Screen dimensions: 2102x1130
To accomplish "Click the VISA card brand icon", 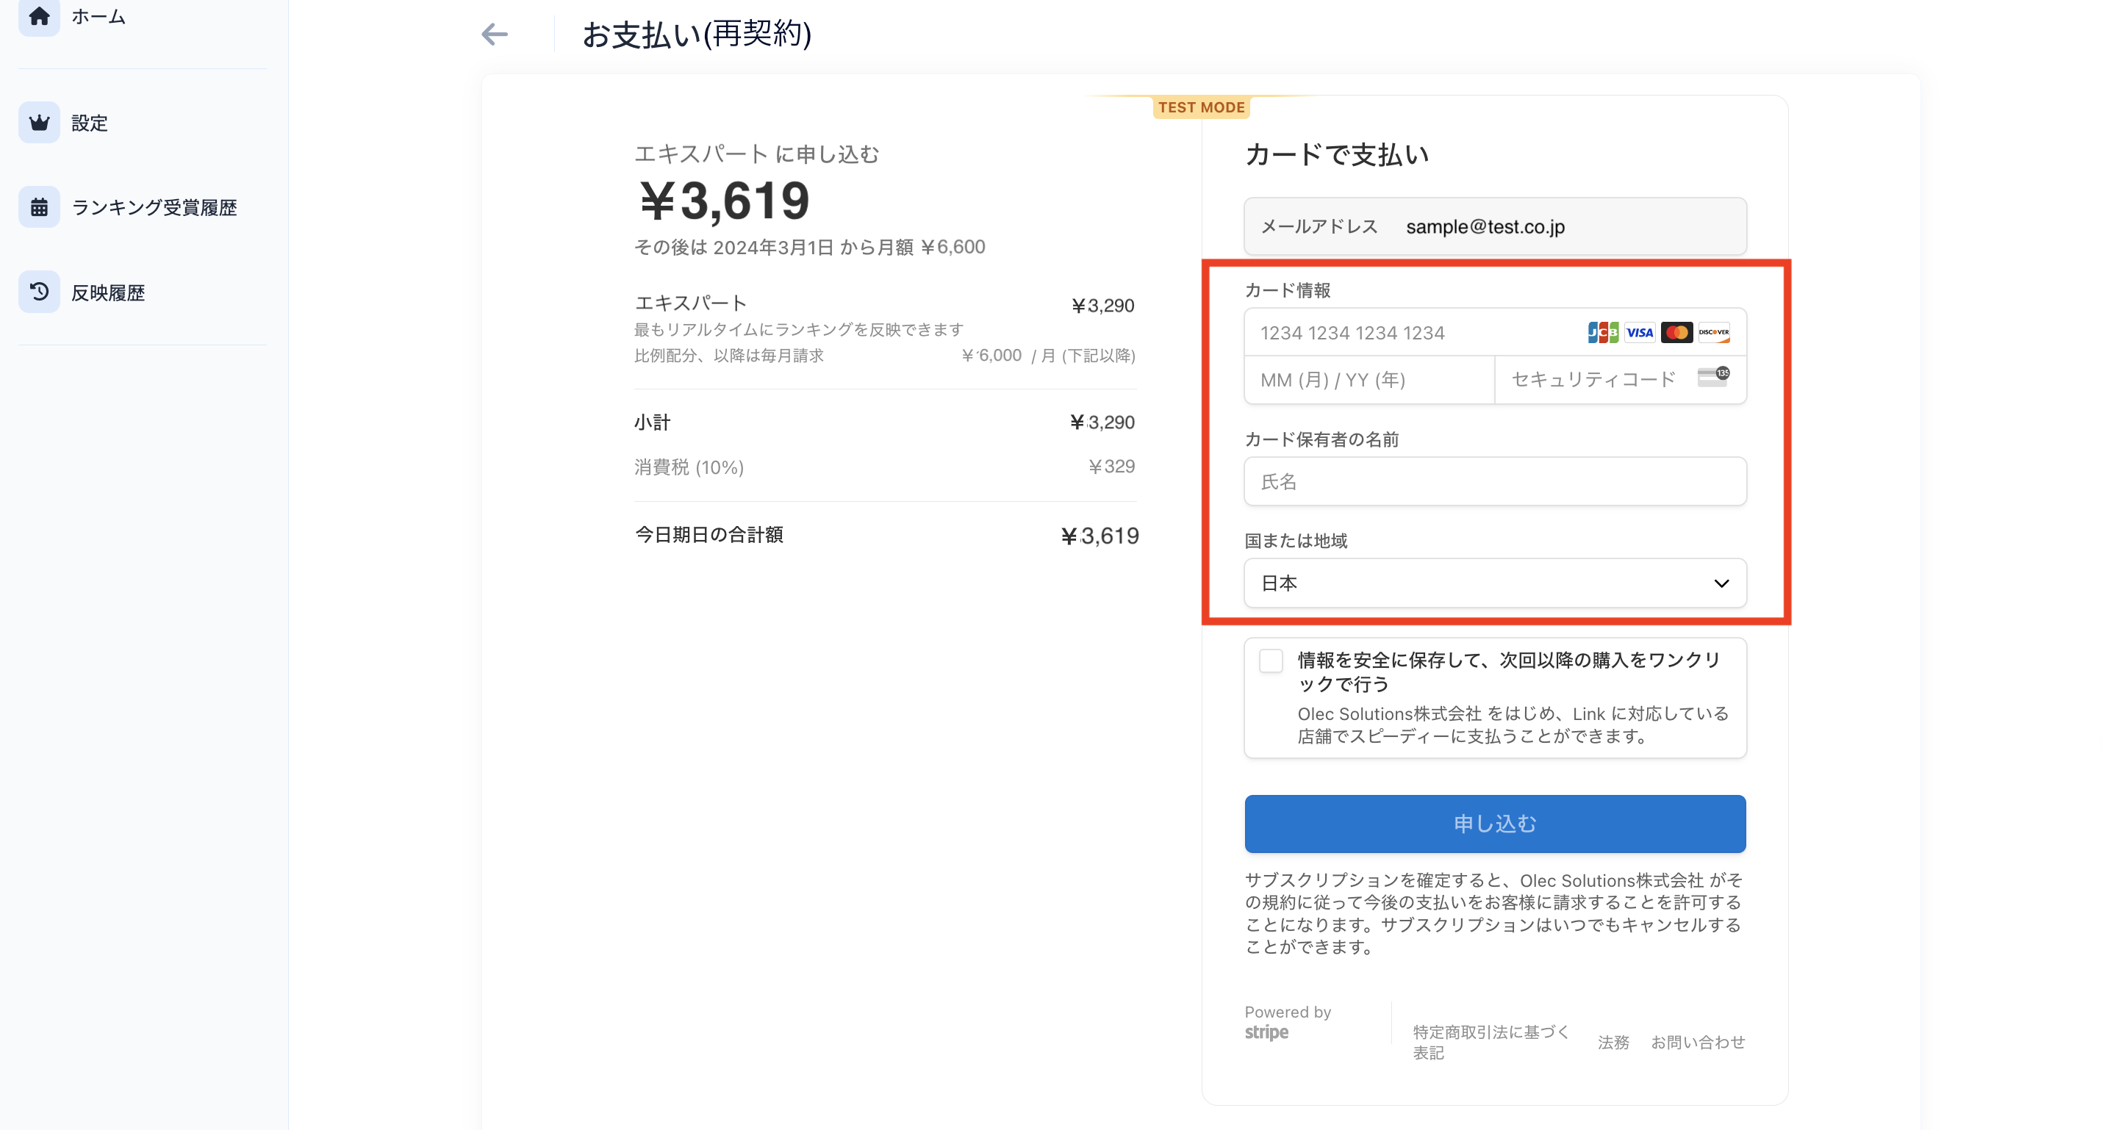I will (1639, 332).
